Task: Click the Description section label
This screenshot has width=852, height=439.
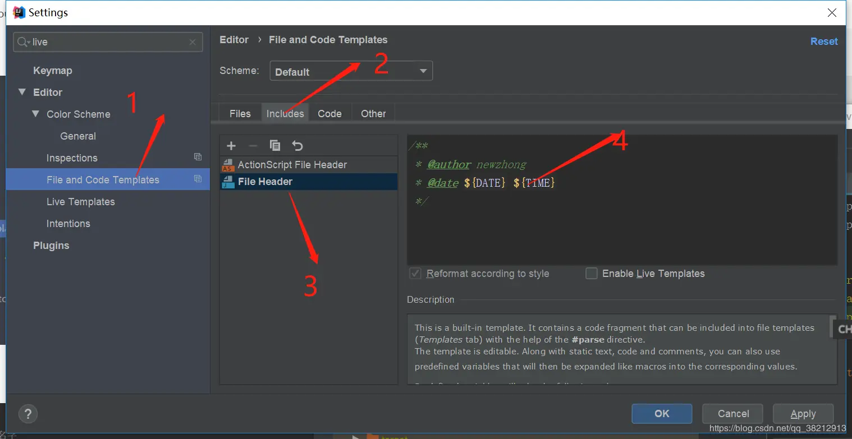Action: pyautogui.click(x=430, y=299)
